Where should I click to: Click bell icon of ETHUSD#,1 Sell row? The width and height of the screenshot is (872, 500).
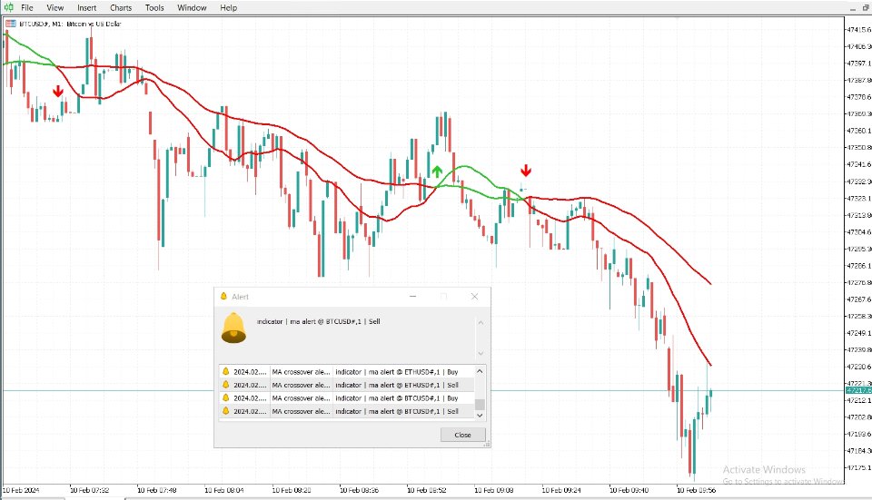pos(226,385)
